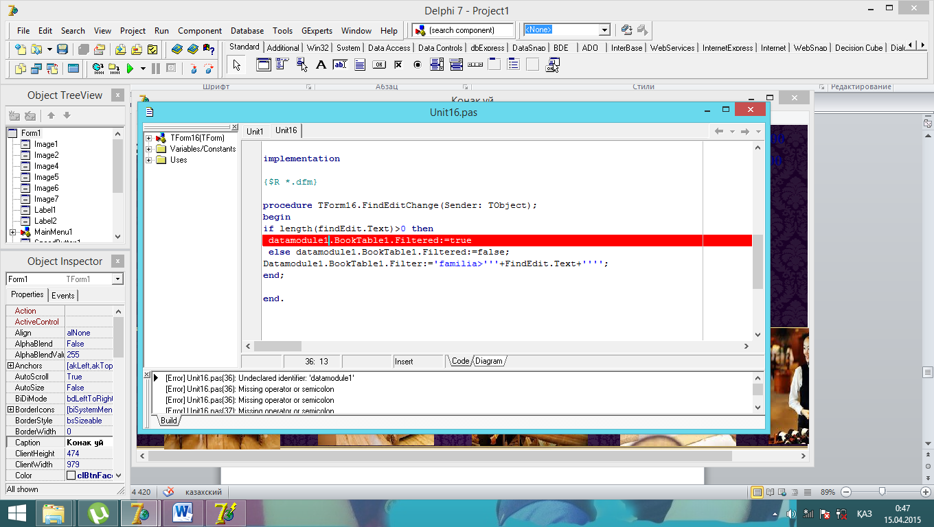Open the Open-file history dropdown arrow

pos(49,49)
